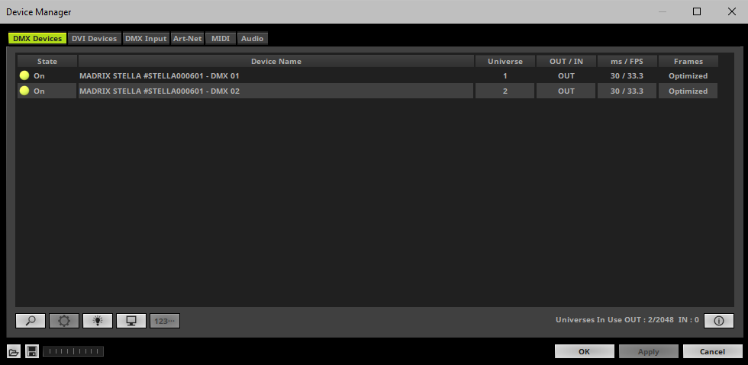Click the floppy disk save icon

click(x=32, y=352)
